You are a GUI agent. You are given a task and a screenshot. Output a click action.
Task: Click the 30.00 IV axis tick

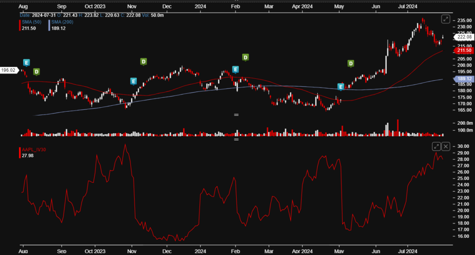click(463, 146)
